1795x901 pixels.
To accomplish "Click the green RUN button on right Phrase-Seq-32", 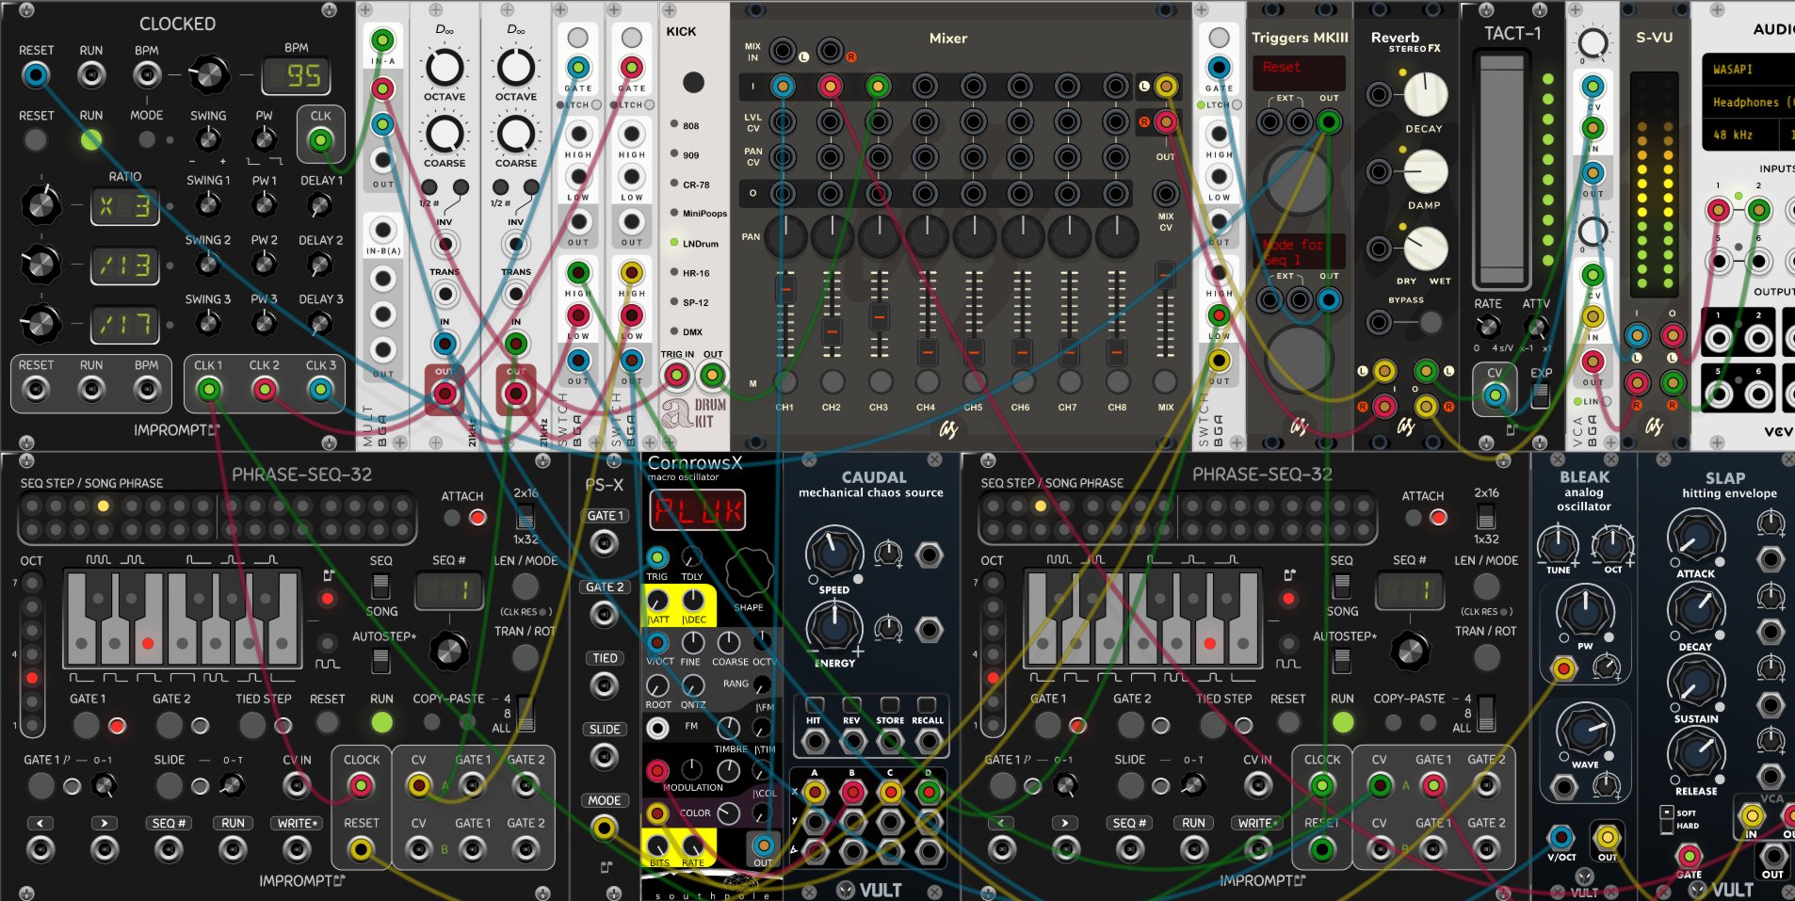I will (x=1342, y=722).
